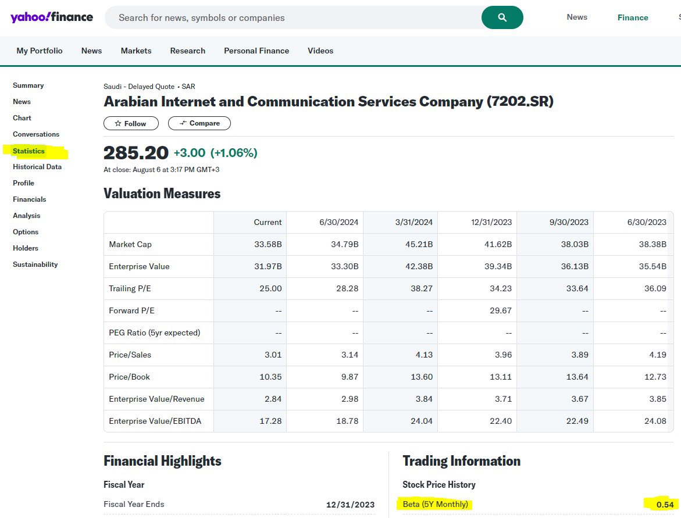Image resolution: width=681 pixels, height=518 pixels.
Task: Click the current Enterprise Value 31.97B
Action: click(x=268, y=267)
